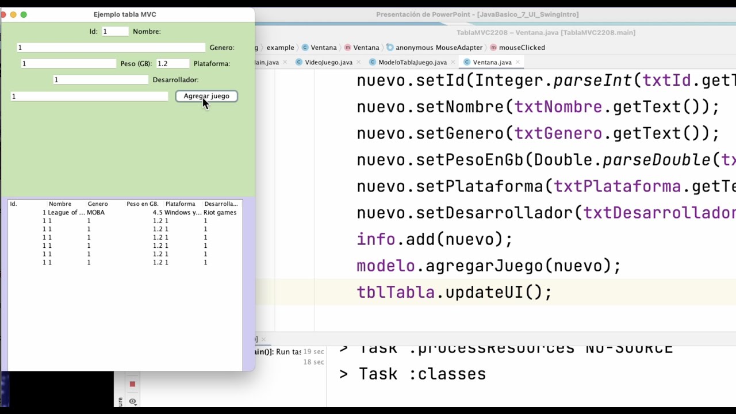Image resolution: width=736 pixels, height=414 pixels.
Task: Click the example breadcrumb
Action: (280, 48)
